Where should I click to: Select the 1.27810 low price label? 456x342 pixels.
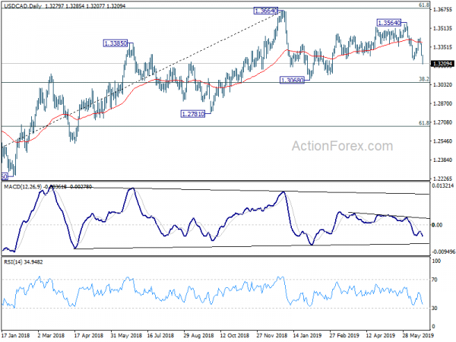click(x=193, y=114)
